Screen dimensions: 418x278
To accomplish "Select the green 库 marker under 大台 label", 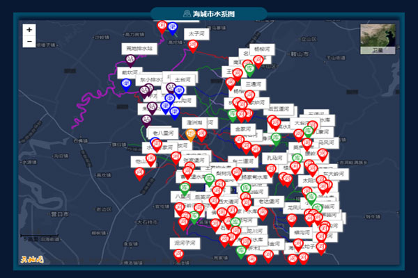I will (x=308, y=132).
